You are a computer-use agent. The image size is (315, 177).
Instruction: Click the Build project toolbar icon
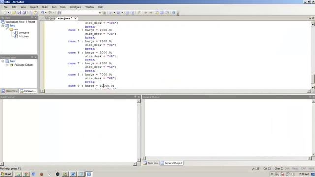[118, 13]
